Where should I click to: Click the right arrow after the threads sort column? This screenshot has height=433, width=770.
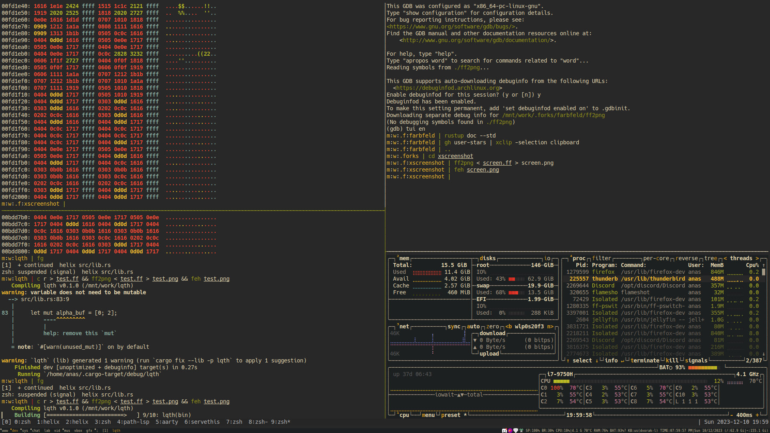[x=757, y=259]
